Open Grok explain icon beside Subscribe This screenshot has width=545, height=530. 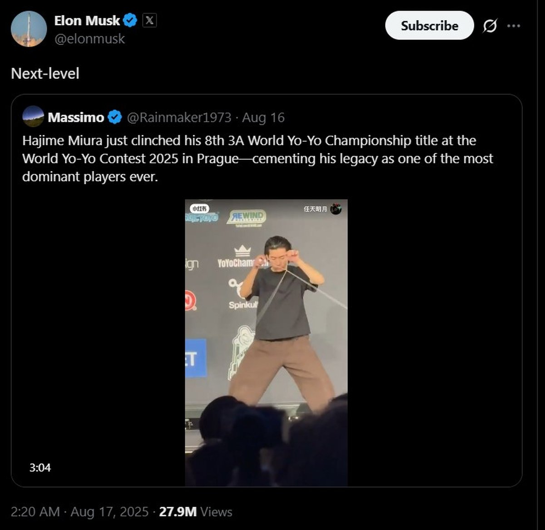[x=490, y=26]
